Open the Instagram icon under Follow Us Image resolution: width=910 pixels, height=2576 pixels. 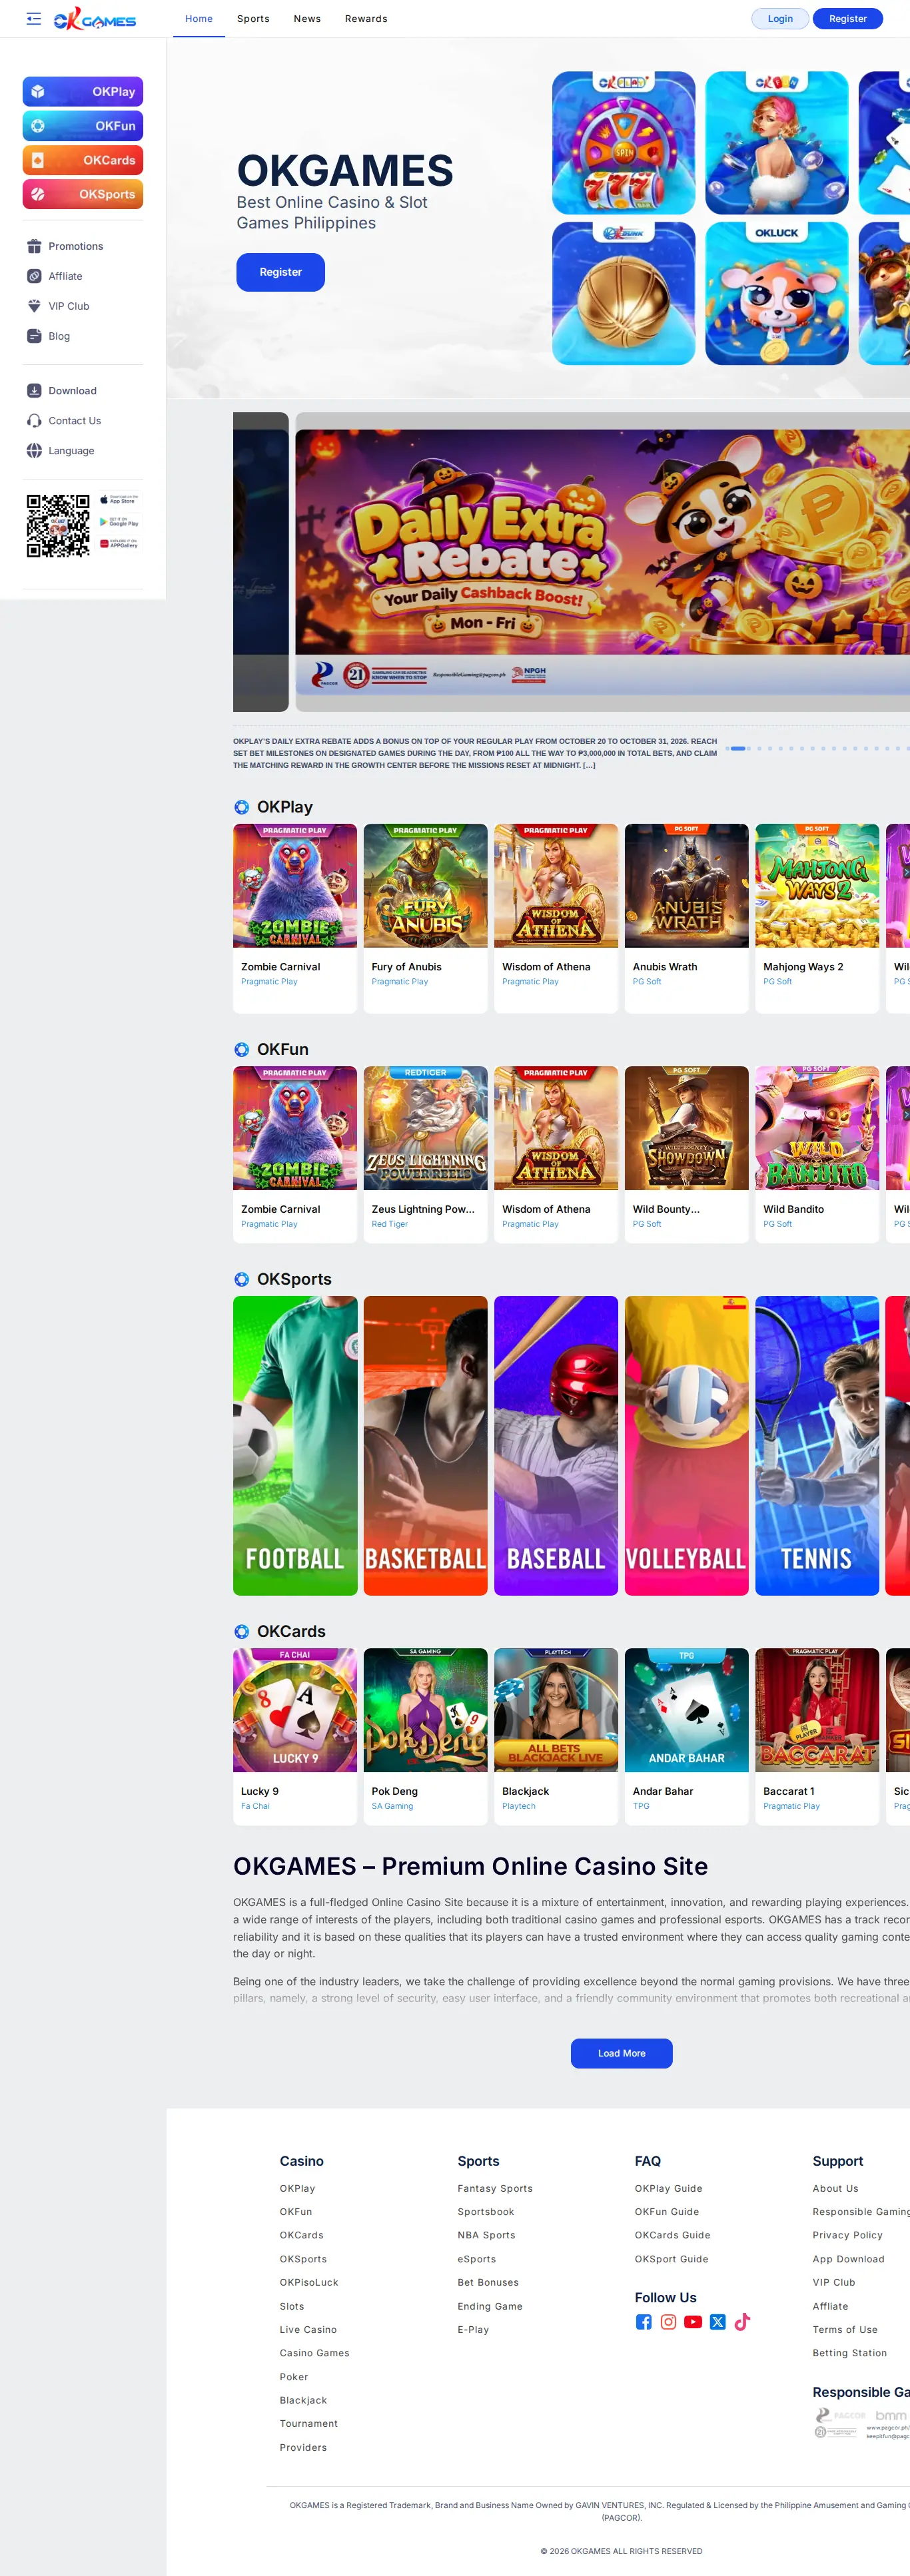[668, 2322]
